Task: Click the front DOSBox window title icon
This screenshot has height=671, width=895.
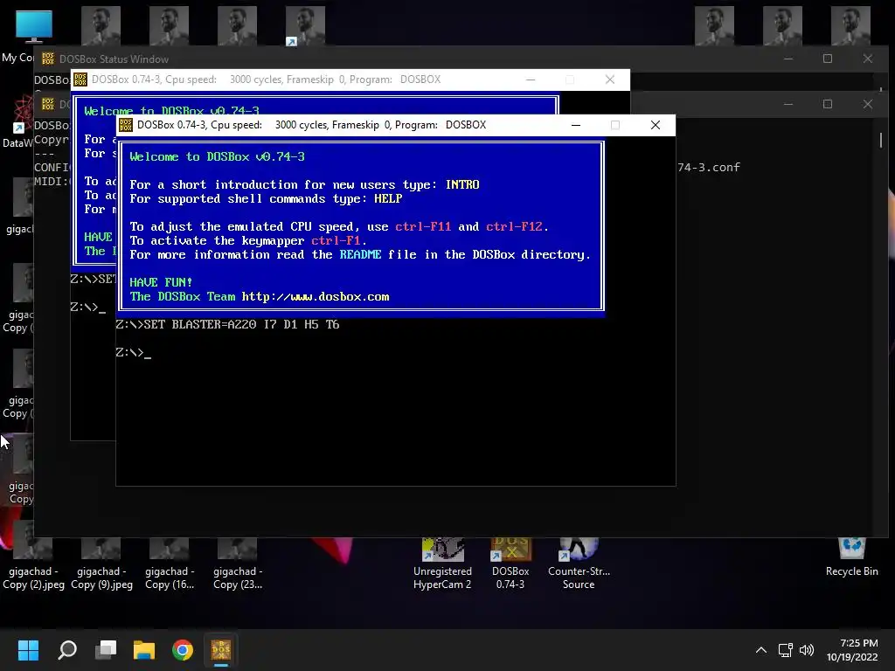Action: (x=126, y=125)
